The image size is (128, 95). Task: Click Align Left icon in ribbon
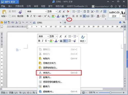(73, 16)
